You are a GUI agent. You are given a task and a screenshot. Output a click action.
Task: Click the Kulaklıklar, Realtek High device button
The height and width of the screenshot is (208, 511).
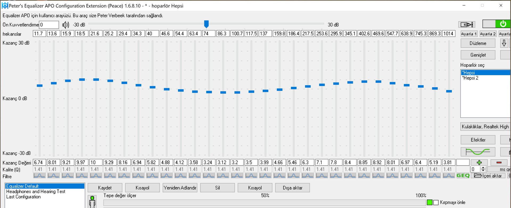[x=485, y=127]
